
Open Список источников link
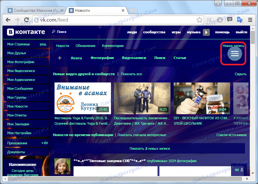pos(231,135)
